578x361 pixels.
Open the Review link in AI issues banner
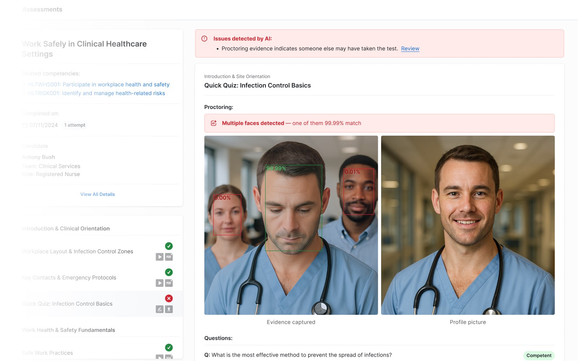410,48
